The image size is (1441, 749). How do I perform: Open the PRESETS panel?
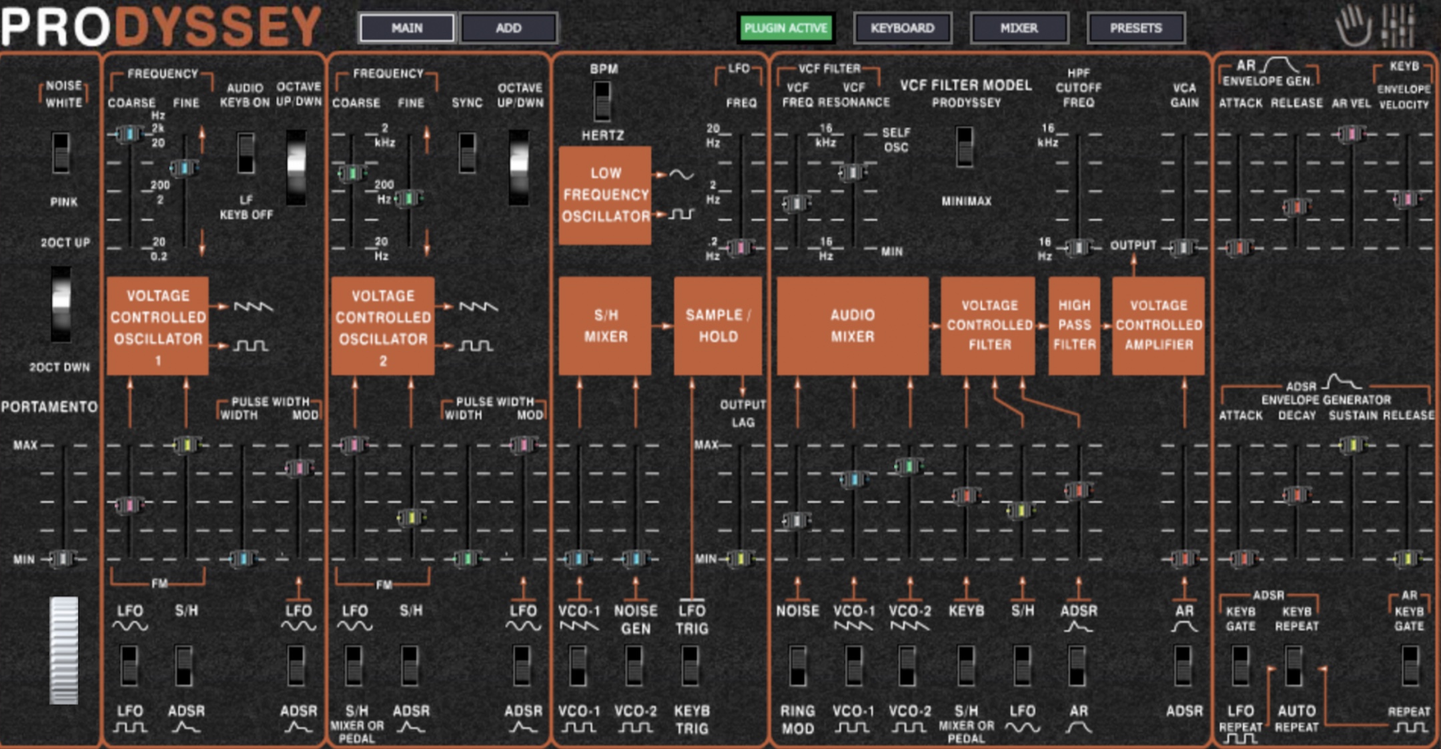[x=1135, y=28]
